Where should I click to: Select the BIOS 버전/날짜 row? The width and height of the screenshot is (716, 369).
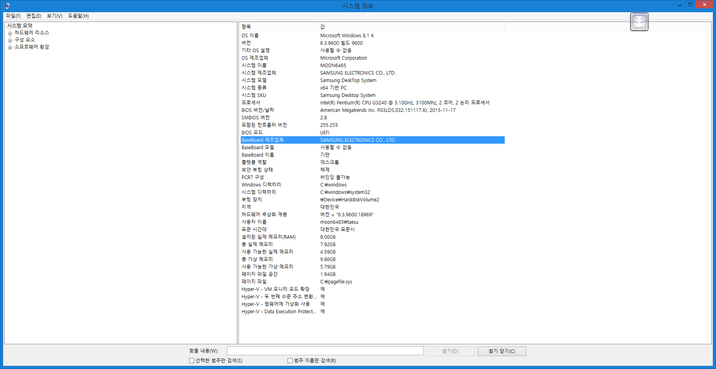[x=373, y=110]
